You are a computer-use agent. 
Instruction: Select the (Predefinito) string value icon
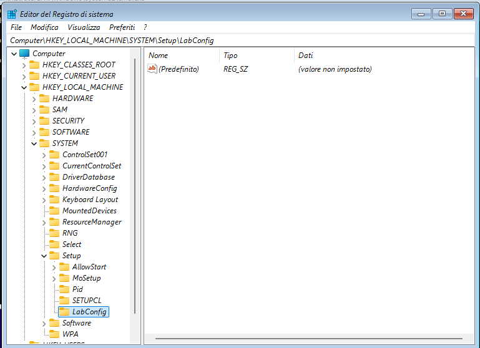pyautogui.click(x=152, y=69)
